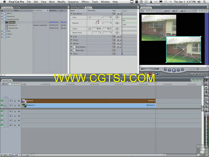Add an Anchor Point keyframe
The width and height of the screenshot is (209, 157).
117,33
